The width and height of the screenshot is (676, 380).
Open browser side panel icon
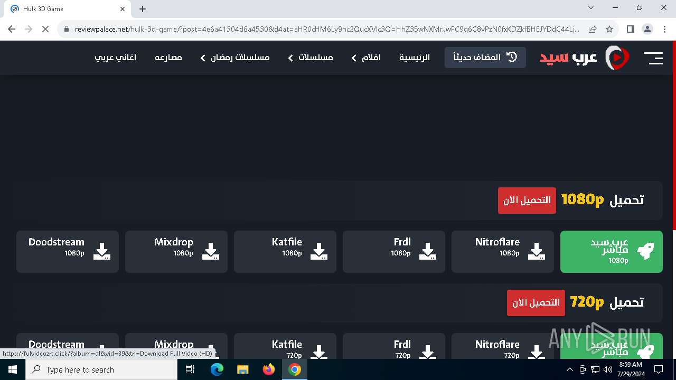point(630,29)
